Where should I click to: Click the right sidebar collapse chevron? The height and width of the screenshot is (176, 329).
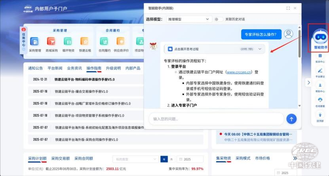309,82
